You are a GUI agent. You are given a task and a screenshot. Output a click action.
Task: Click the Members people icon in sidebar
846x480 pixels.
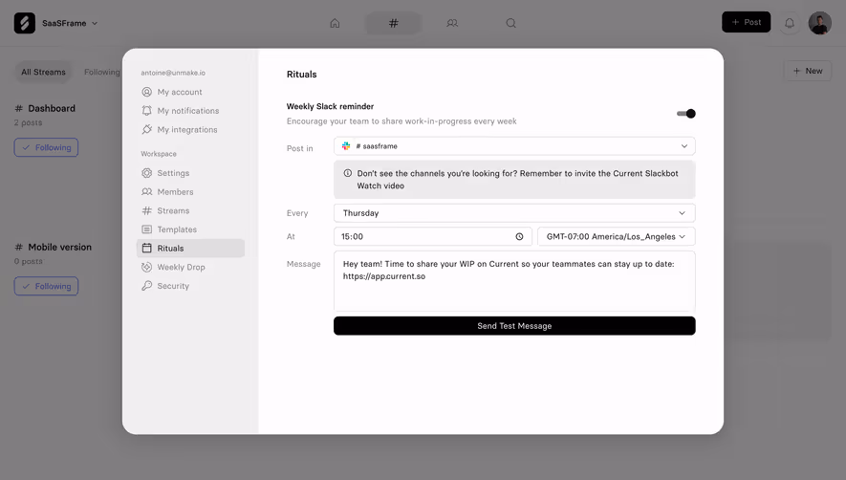pos(147,191)
